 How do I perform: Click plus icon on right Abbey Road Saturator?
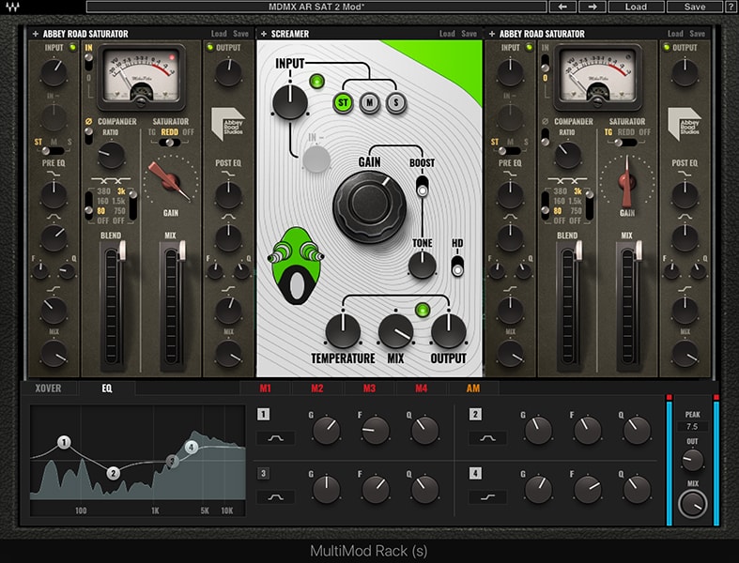pyautogui.click(x=492, y=34)
